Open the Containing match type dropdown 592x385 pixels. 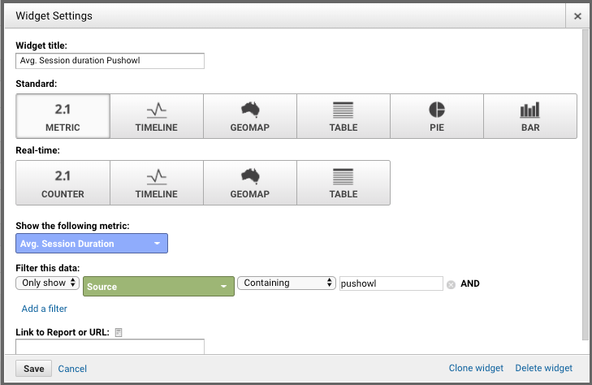[x=287, y=283]
